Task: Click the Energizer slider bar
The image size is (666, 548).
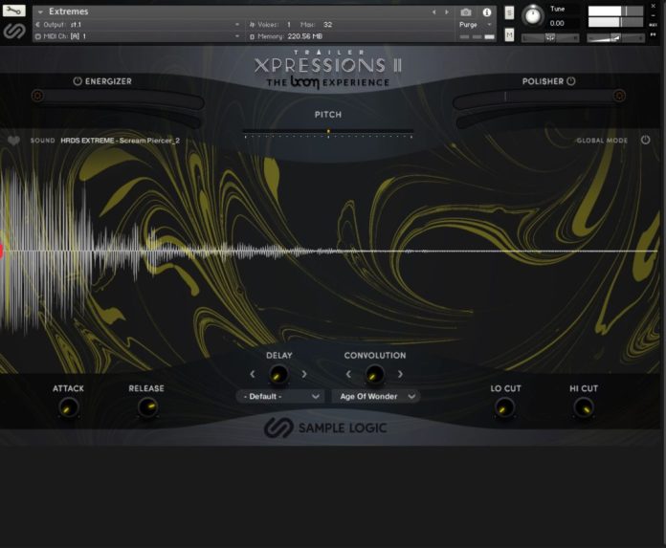Action: [x=118, y=99]
